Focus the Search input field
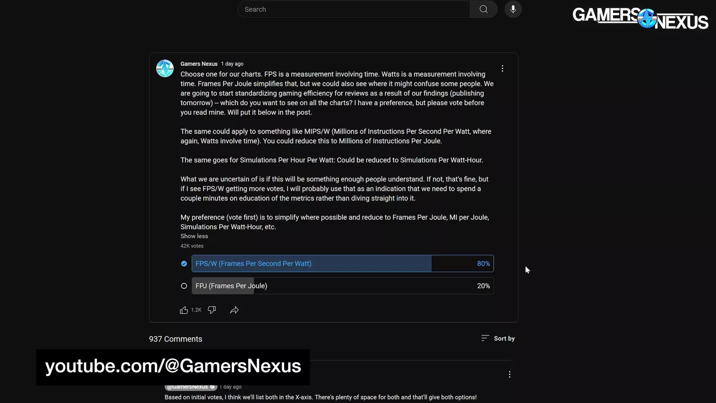 pyautogui.click(x=354, y=9)
